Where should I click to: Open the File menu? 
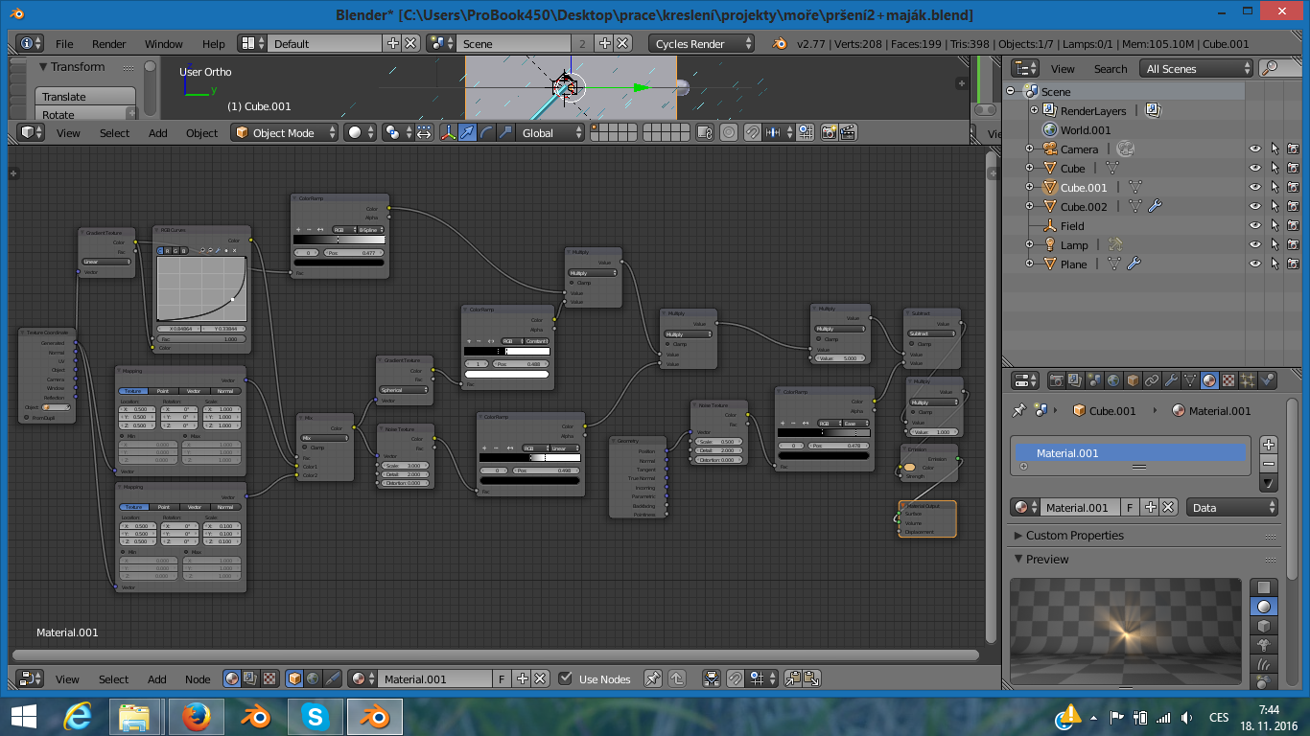(64, 43)
